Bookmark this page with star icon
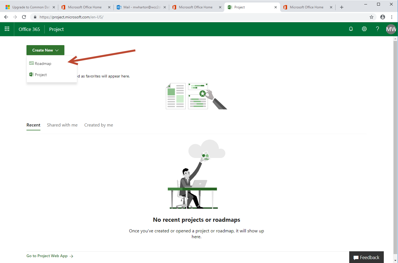The width and height of the screenshot is (398, 263). pos(372,17)
